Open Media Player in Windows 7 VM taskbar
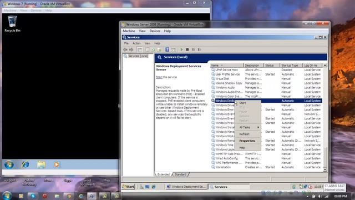The image size is (355, 200). (57, 164)
